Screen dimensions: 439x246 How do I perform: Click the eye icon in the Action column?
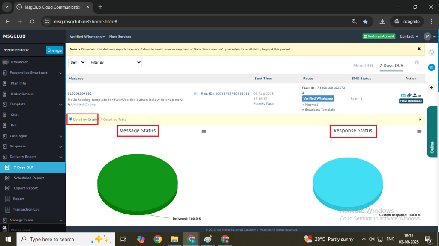(x=420, y=96)
